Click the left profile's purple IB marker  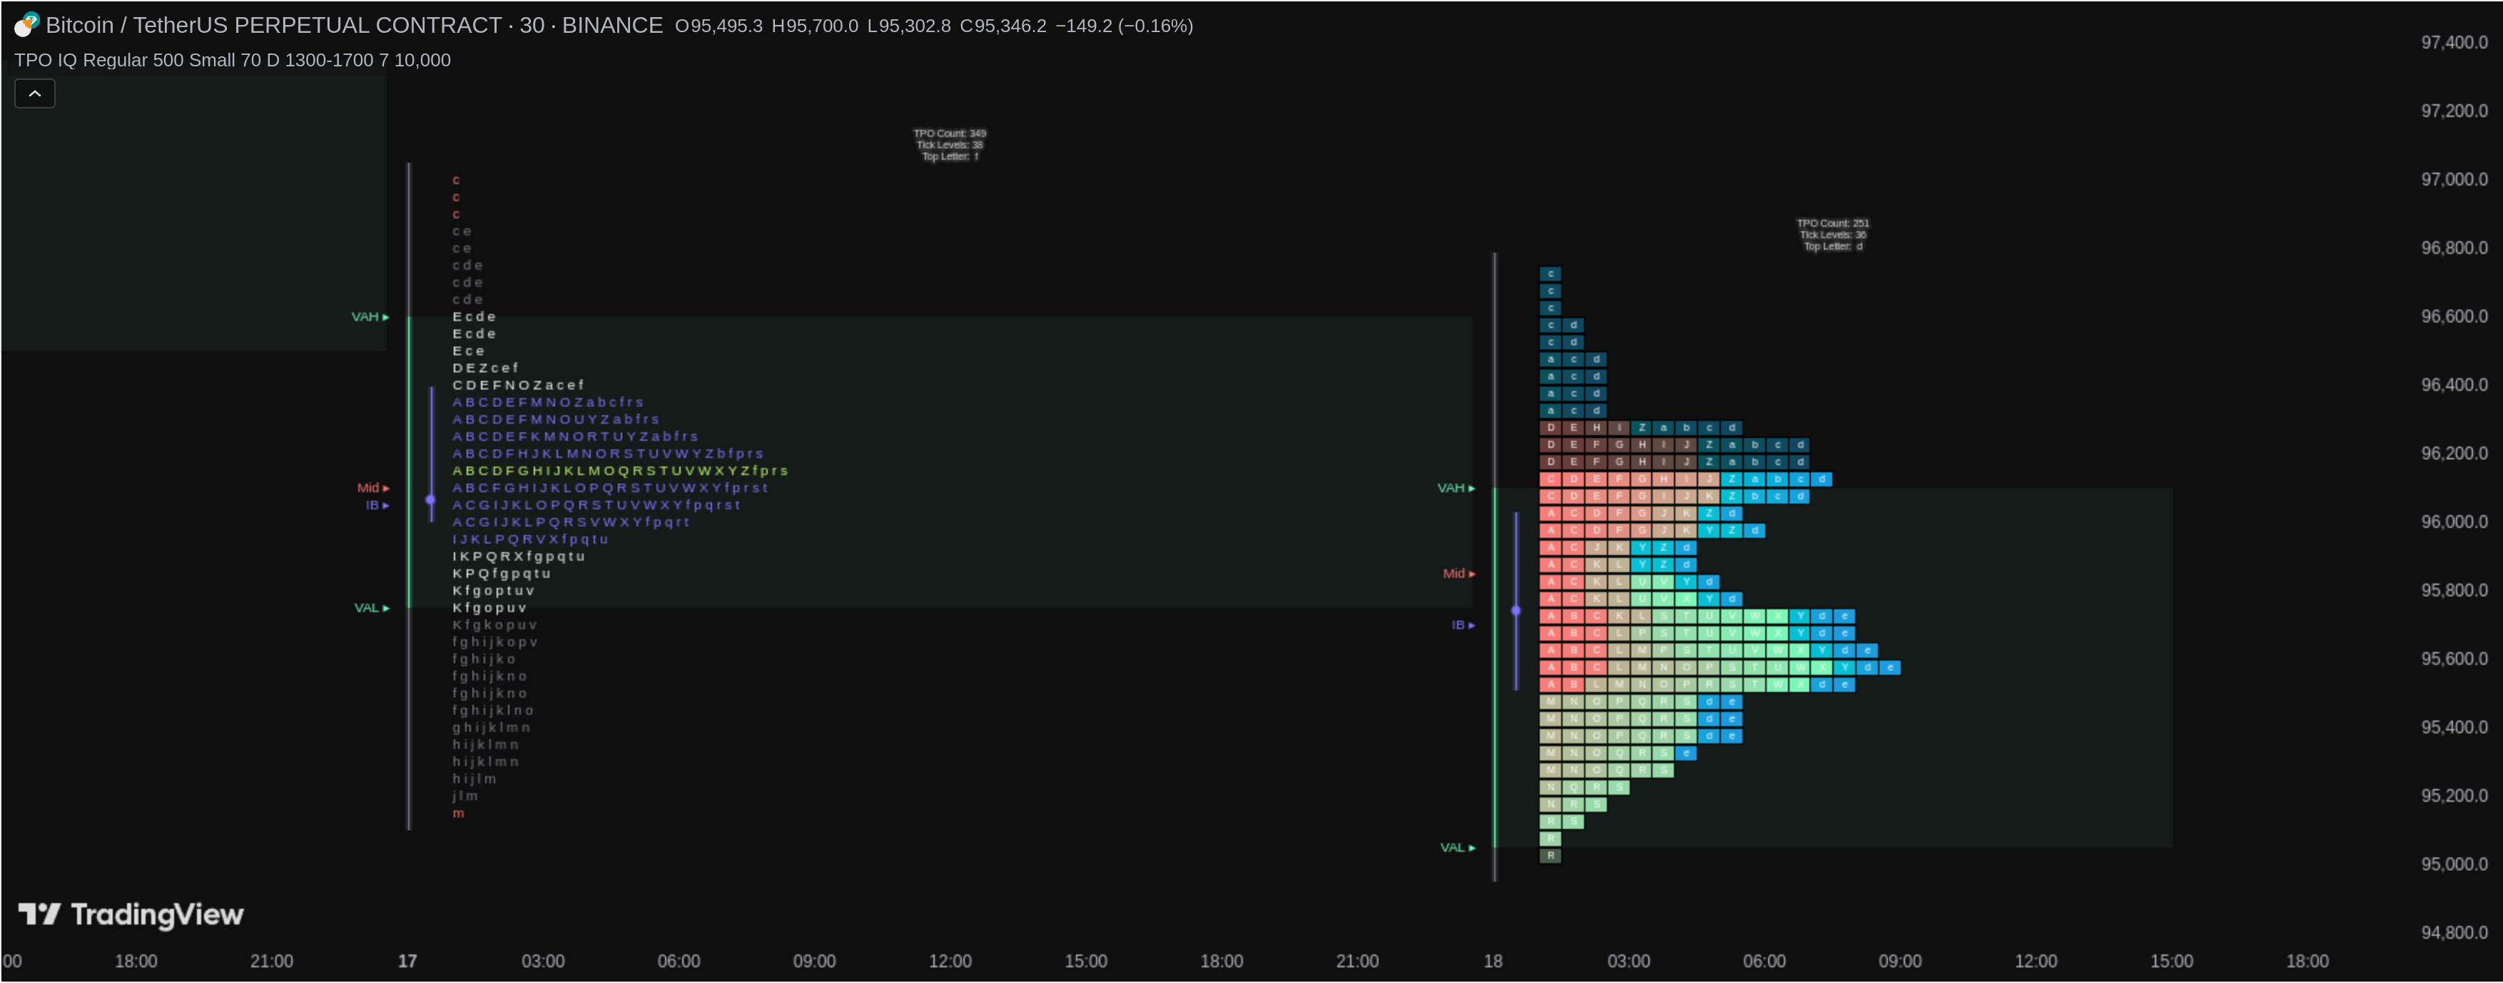[377, 505]
